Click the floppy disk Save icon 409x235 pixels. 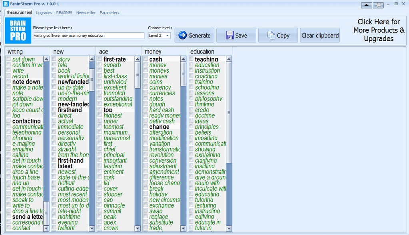230,35
